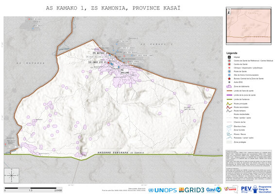
Task: Click the Route tertiaire legend line symbol
Action: (229, 111)
